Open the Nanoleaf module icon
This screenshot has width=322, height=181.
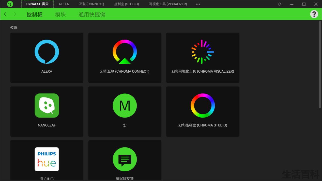click(47, 106)
